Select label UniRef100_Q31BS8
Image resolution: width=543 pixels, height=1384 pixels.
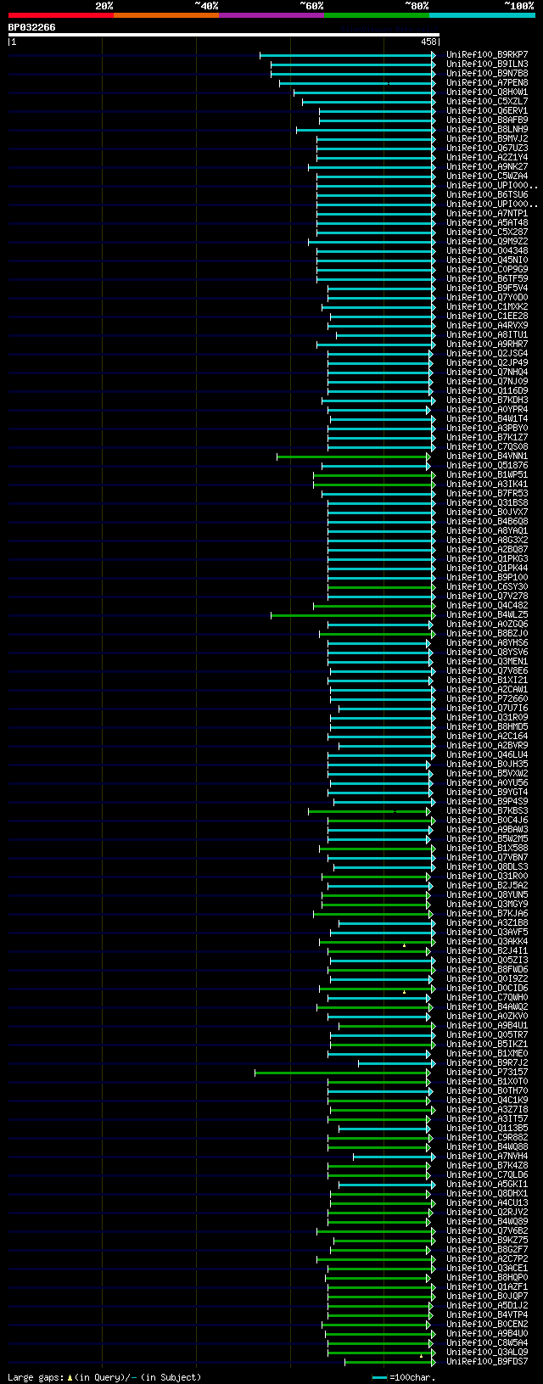pyautogui.click(x=487, y=502)
